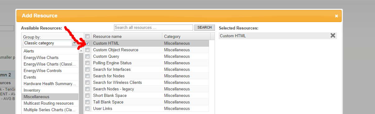Click Custom HTML in Selected Resources list
375x114 pixels.
[x=233, y=36]
